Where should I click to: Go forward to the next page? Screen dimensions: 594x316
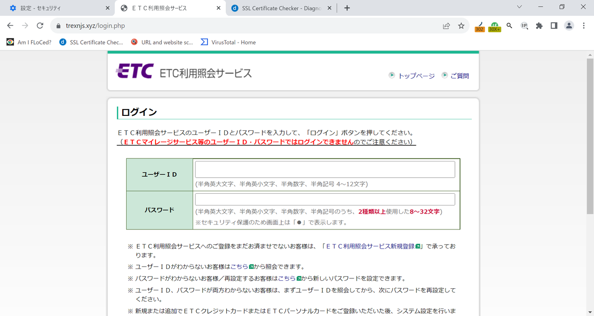[25, 26]
